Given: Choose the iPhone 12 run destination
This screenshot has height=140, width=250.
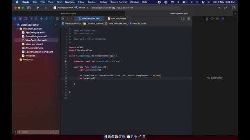Looking at the screenshot, I should click(x=82, y=8).
